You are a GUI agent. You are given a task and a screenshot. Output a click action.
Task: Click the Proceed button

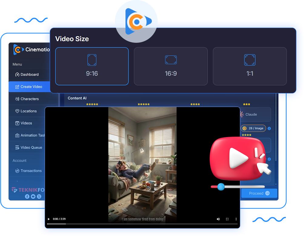pos(259,193)
